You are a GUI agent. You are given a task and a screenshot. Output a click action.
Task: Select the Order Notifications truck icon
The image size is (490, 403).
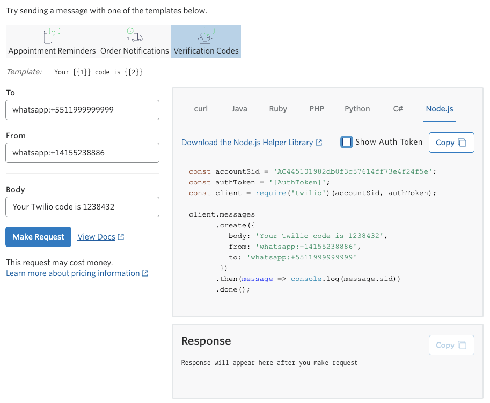pyautogui.click(x=135, y=35)
